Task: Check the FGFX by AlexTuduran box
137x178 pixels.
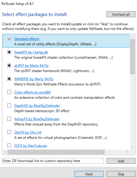Action: click(9, 145)
